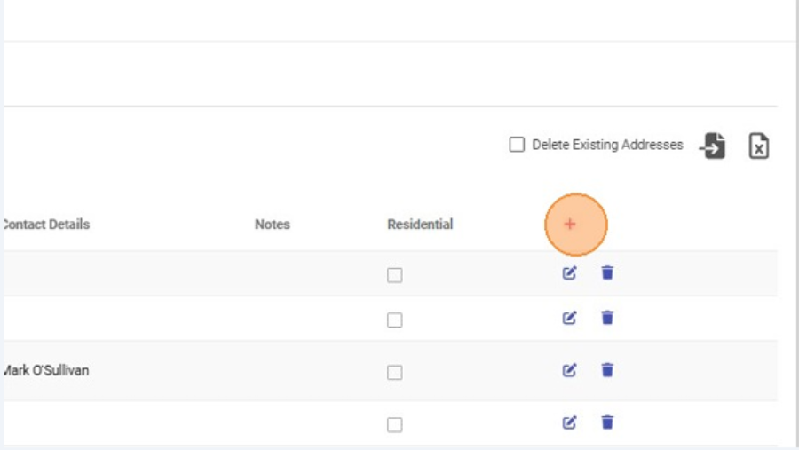
Task: Click the red plus add address icon
Action: click(x=570, y=225)
